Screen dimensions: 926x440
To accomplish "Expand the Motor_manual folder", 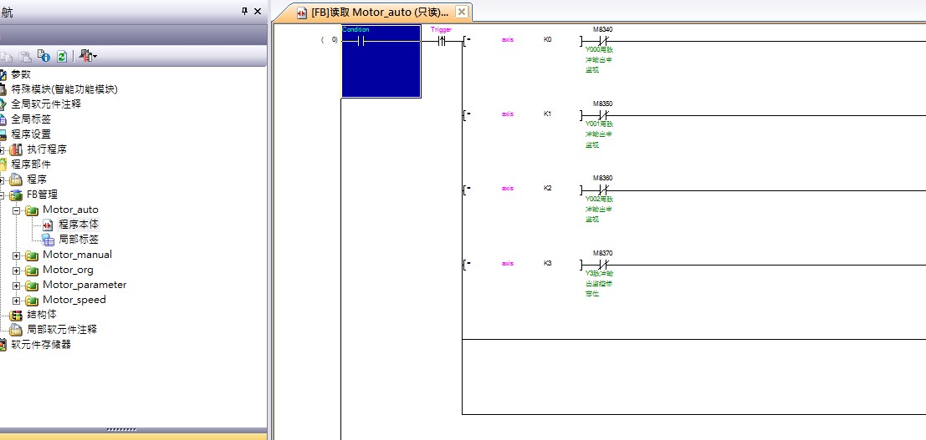I will (x=17, y=255).
